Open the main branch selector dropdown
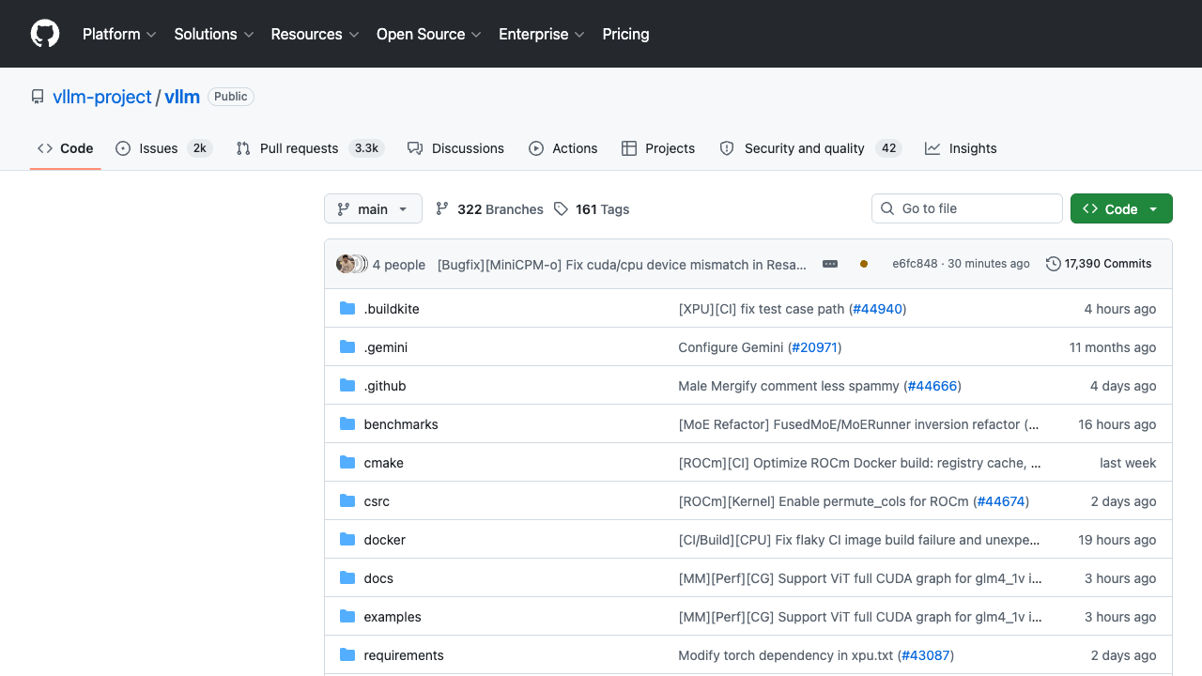Image resolution: width=1202 pixels, height=676 pixels. pyautogui.click(x=373, y=209)
